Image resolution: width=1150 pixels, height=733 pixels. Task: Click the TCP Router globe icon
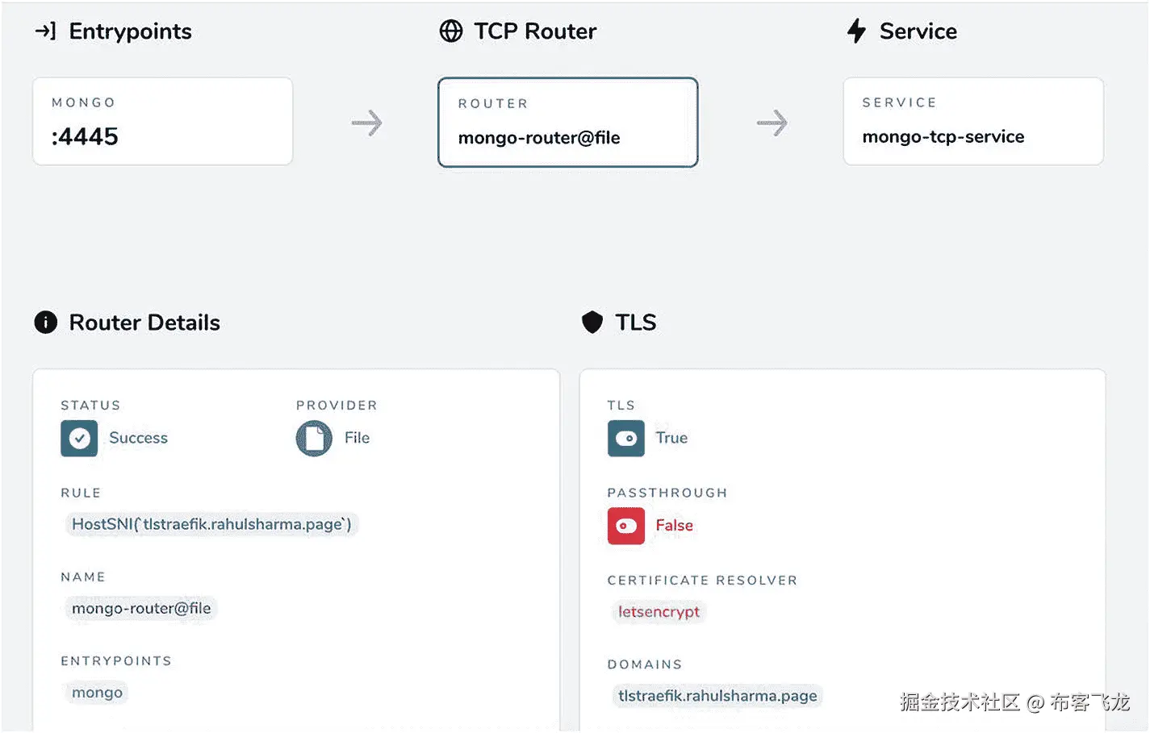[451, 31]
